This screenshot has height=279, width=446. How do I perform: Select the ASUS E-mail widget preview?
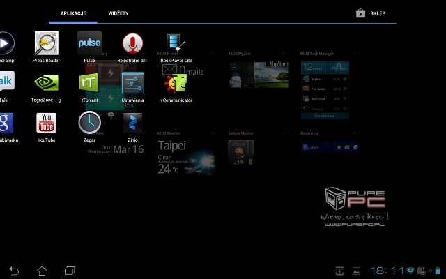(x=183, y=70)
